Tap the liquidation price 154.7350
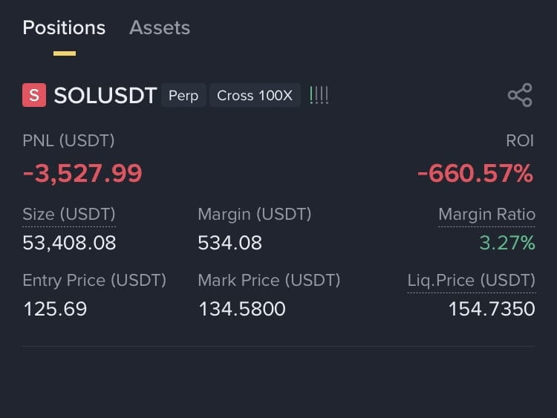This screenshot has height=418, width=557. [x=492, y=309]
